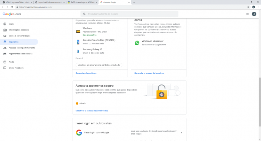Click the search magnifier icon
The height and width of the screenshot is (141, 261).
pyautogui.click(x=84, y=14)
